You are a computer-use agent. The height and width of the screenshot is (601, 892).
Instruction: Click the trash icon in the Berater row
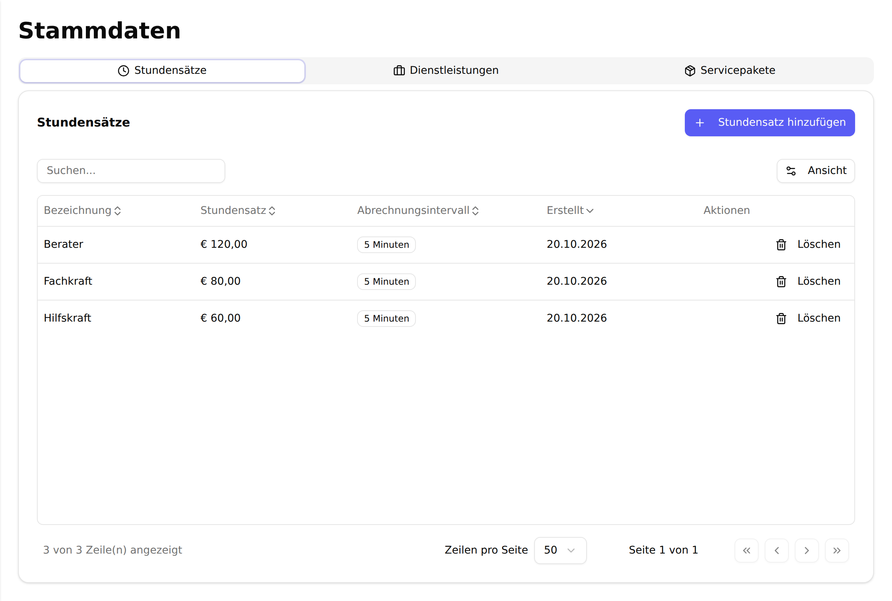(x=781, y=244)
